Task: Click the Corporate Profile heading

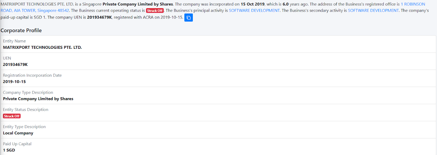Action: (x=21, y=31)
